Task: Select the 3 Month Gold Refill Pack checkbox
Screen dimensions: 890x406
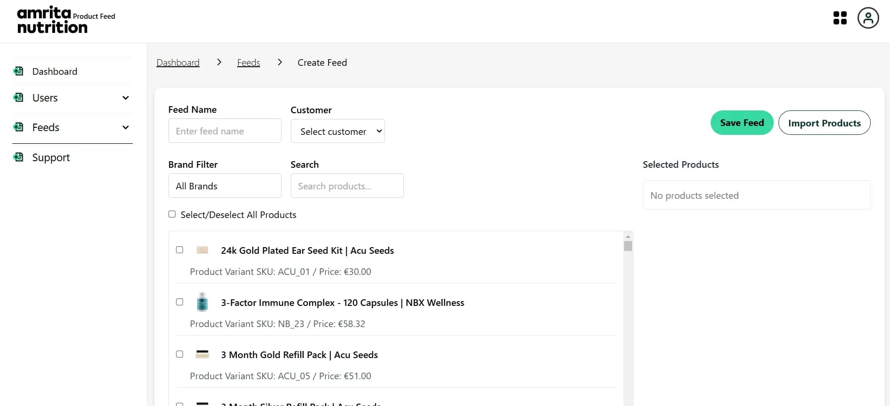Action: (180, 354)
